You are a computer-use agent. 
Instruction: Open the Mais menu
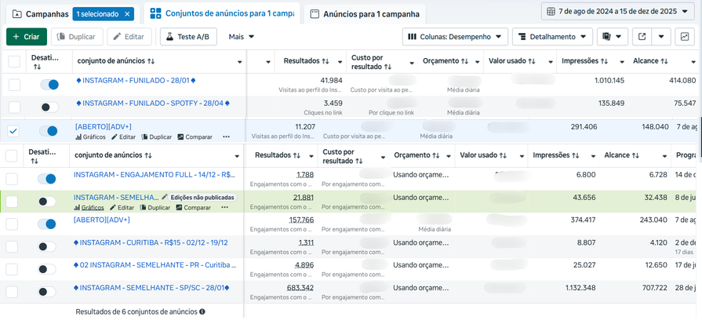tap(242, 37)
